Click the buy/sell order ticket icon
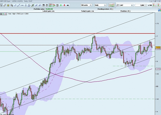The height and width of the screenshot is (115, 161). tap(154, 5)
